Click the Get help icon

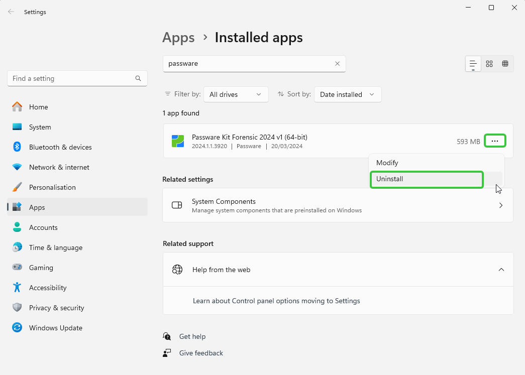click(x=167, y=336)
